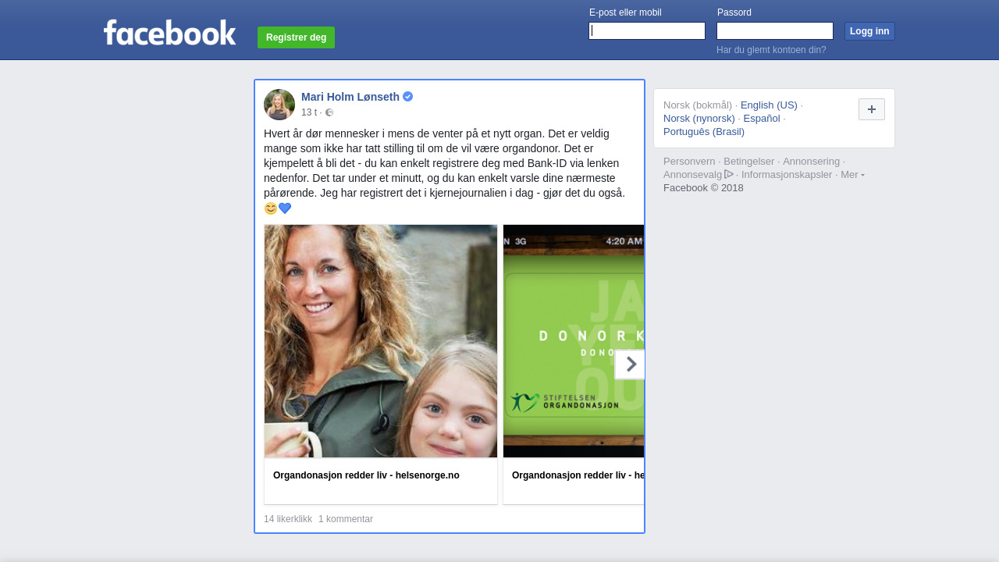Open Mari Holm Lønseth's profile picture
The width and height of the screenshot is (999, 562).
point(279,105)
